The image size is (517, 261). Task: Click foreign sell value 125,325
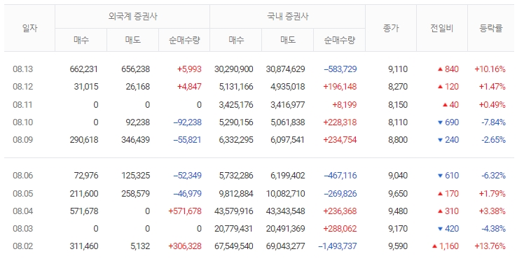pyautogui.click(x=135, y=176)
